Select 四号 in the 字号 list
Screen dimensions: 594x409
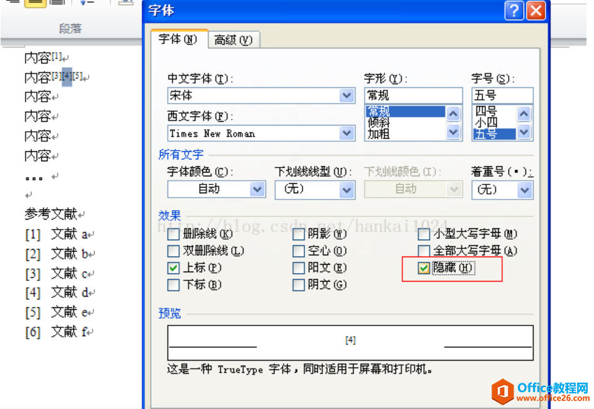[x=494, y=111]
